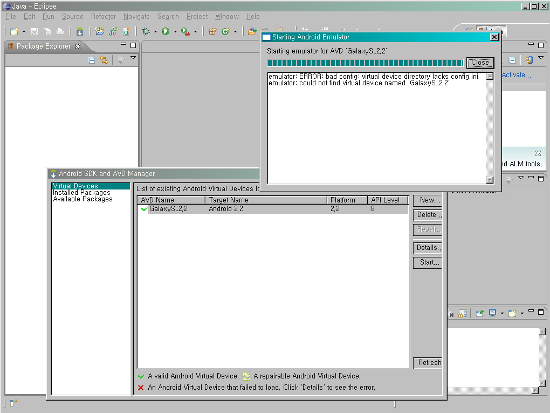Maximize the Outline view on the right

(x=541, y=178)
